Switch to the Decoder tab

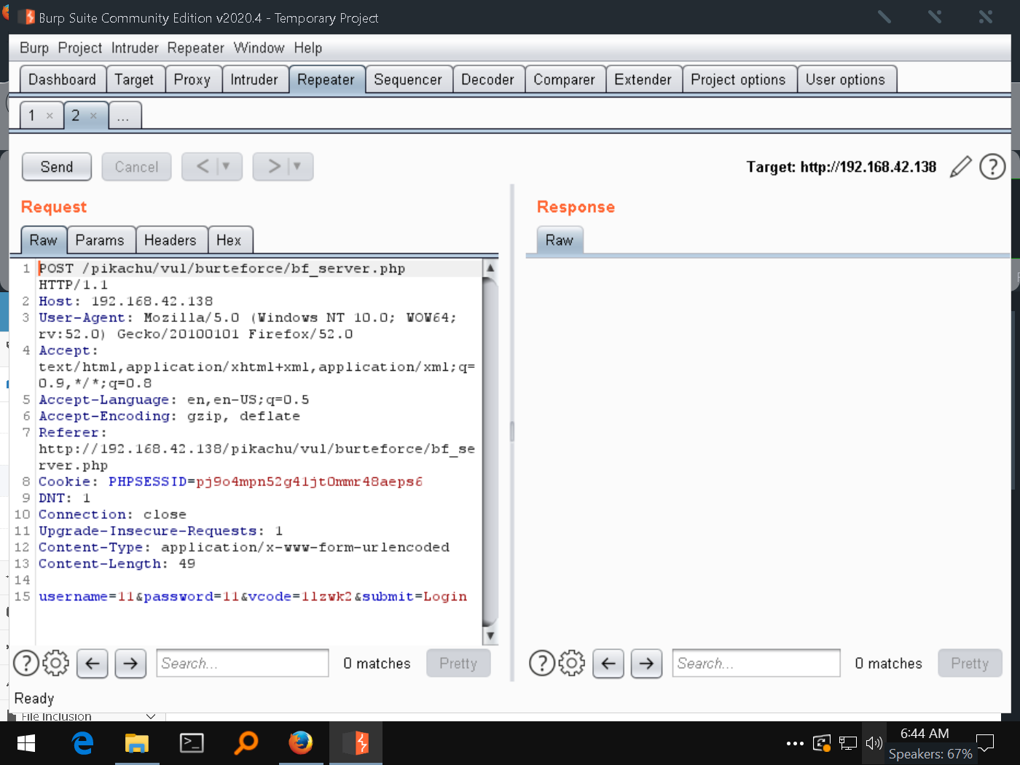(487, 79)
